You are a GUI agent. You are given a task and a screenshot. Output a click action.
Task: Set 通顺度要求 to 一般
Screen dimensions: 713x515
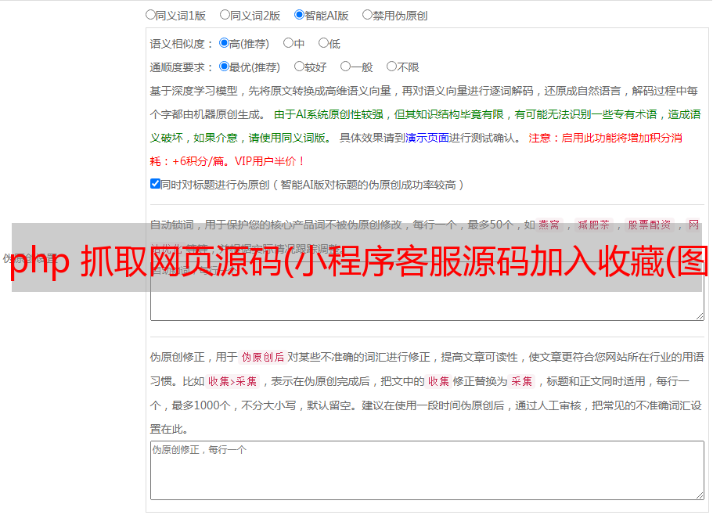pyautogui.click(x=345, y=67)
